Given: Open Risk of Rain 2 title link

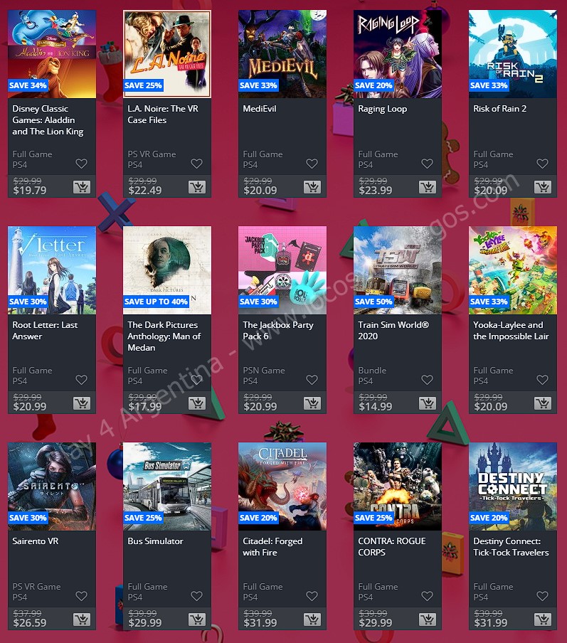Looking at the screenshot, I should [x=499, y=109].
